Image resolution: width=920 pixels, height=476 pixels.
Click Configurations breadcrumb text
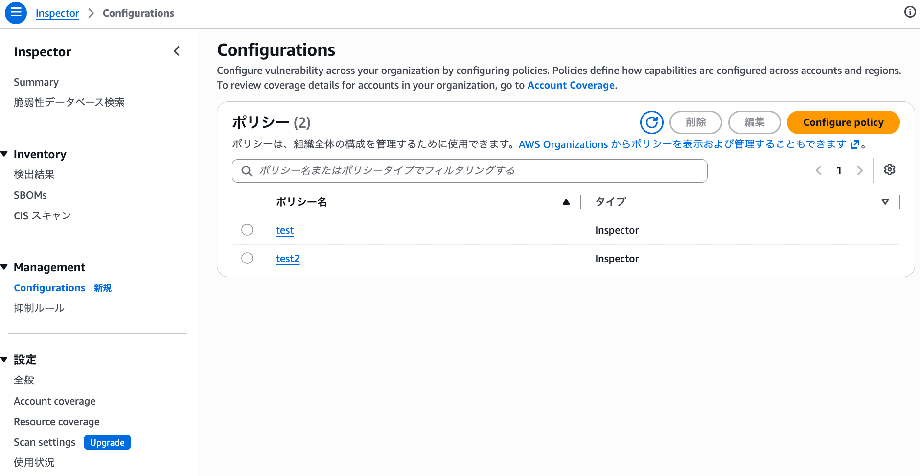coord(138,13)
